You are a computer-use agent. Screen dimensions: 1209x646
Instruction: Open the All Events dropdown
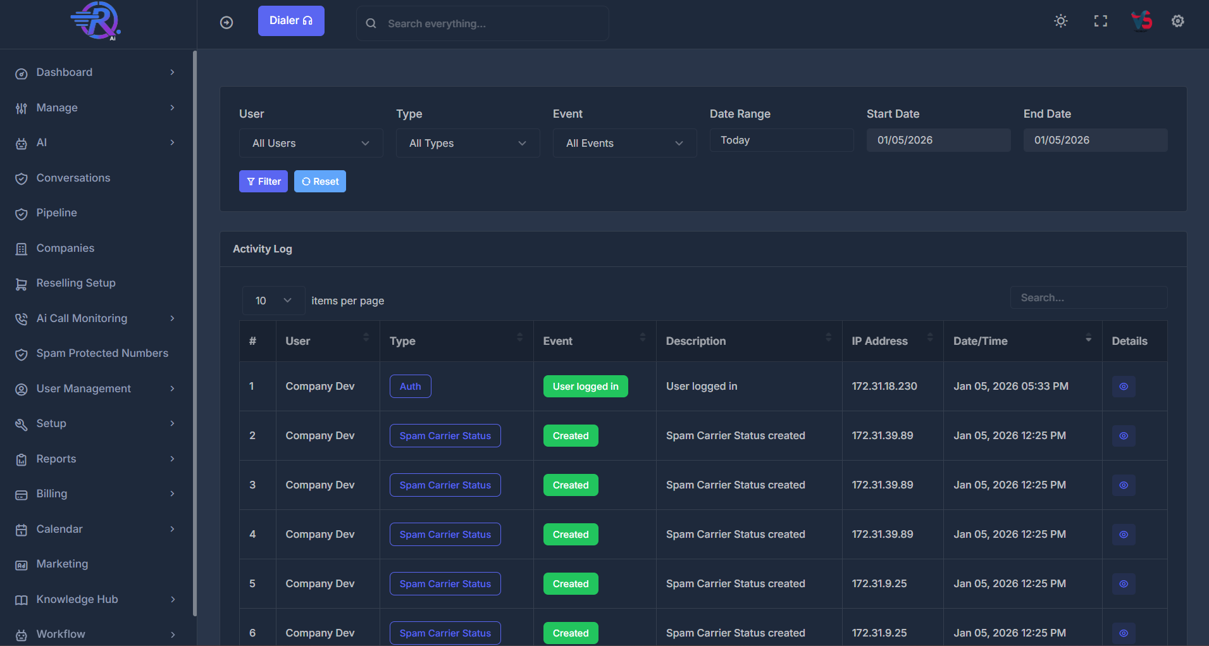pos(624,143)
